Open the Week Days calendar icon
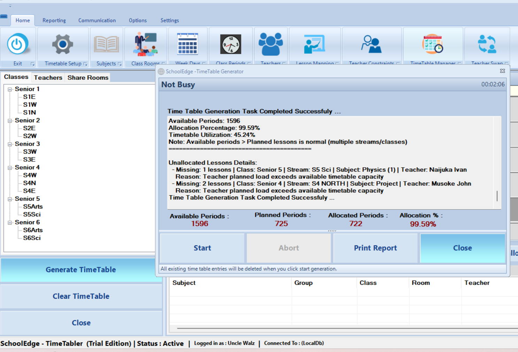The image size is (518, 352). point(188,44)
